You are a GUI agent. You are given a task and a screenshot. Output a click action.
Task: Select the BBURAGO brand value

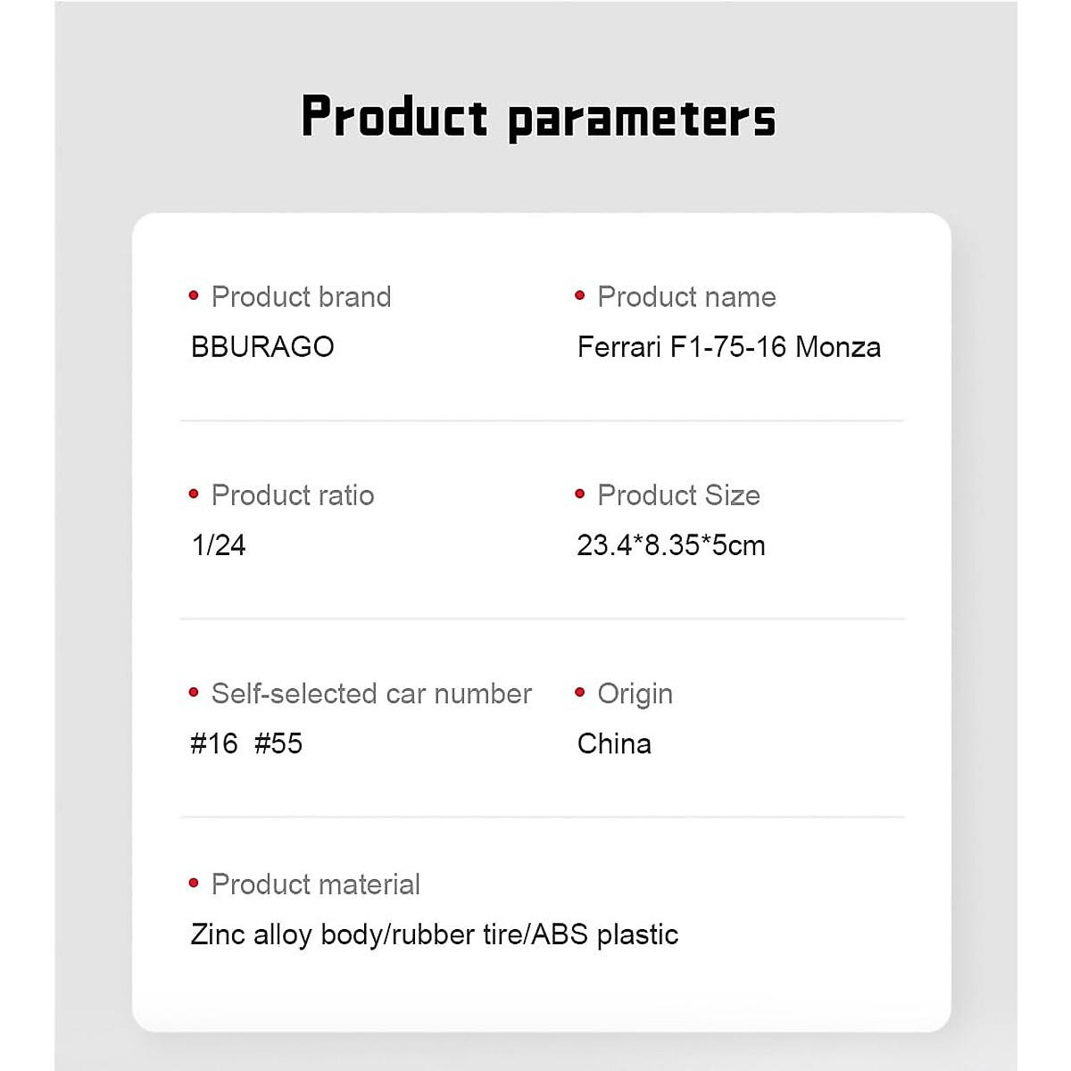click(x=262, y=346)
